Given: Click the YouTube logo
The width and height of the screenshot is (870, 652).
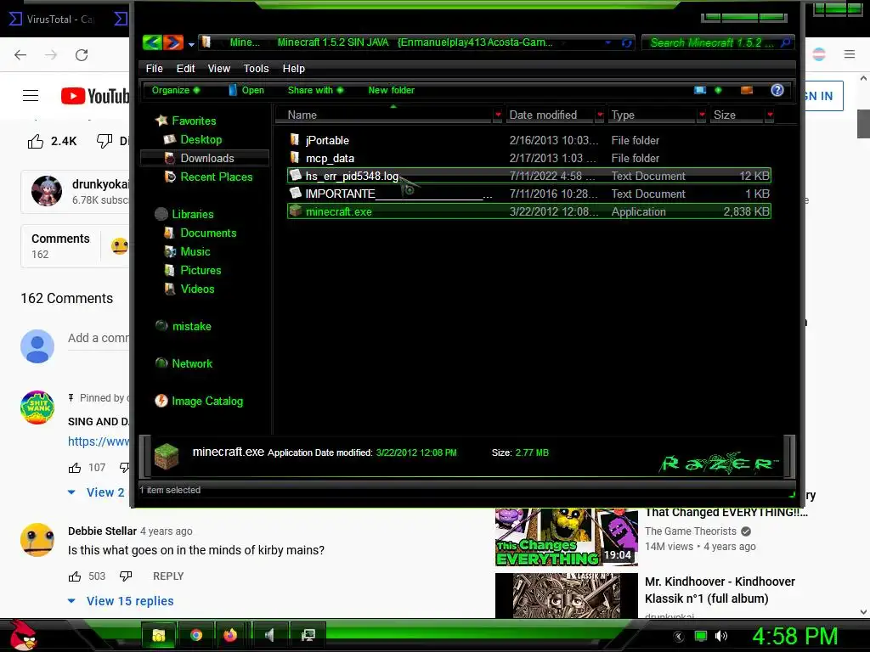Looking at the screenshot, I should coord(95,96).
